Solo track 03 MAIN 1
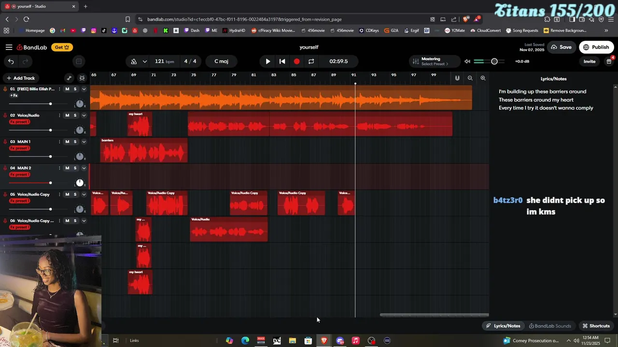The width and height of the screenshot is (618, 347). [x=75, y=142]
